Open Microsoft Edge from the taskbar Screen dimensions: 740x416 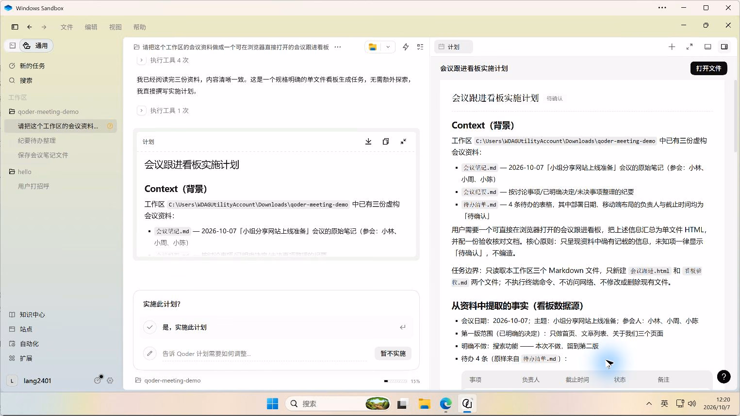point(446,403)
